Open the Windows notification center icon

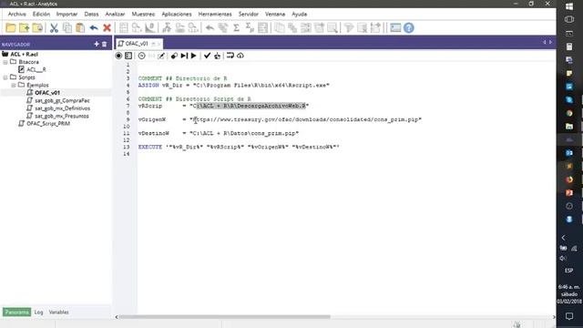click(569, 316)
